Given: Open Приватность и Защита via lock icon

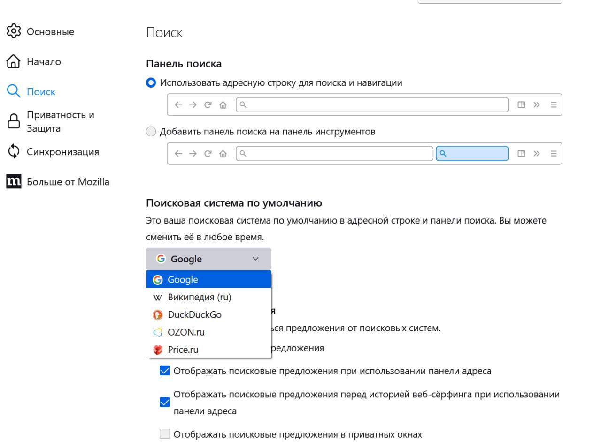Looking at the screenshot, I should [14, 121].
